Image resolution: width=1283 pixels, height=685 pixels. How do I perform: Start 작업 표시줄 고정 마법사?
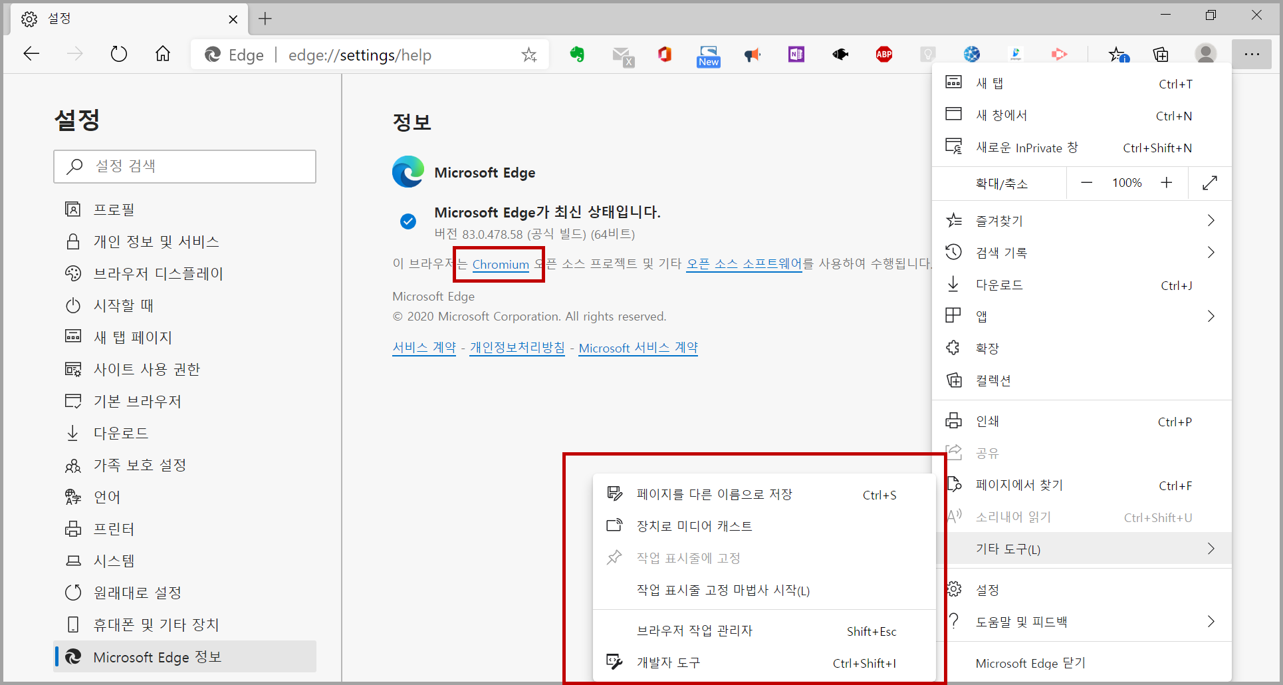[x=764, y=590]
